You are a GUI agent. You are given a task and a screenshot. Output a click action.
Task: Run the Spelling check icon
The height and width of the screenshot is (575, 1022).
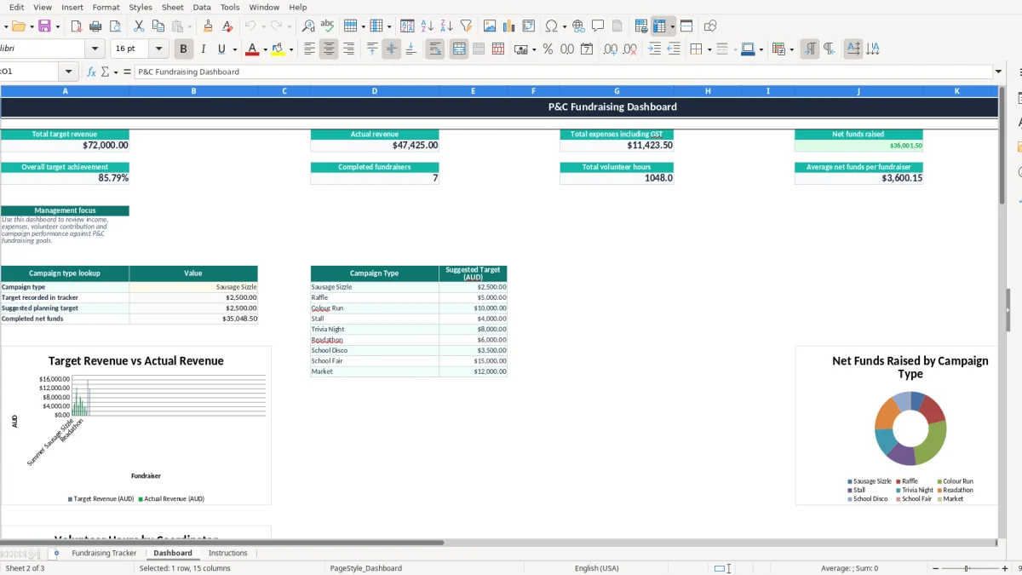point(328,26)
